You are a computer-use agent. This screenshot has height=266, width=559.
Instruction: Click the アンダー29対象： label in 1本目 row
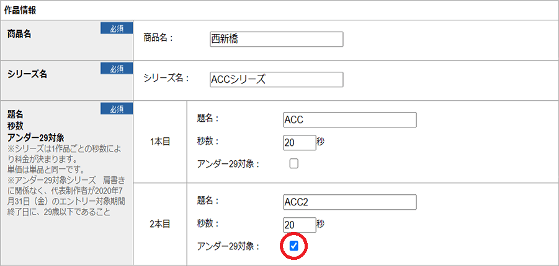coord(228,164)
